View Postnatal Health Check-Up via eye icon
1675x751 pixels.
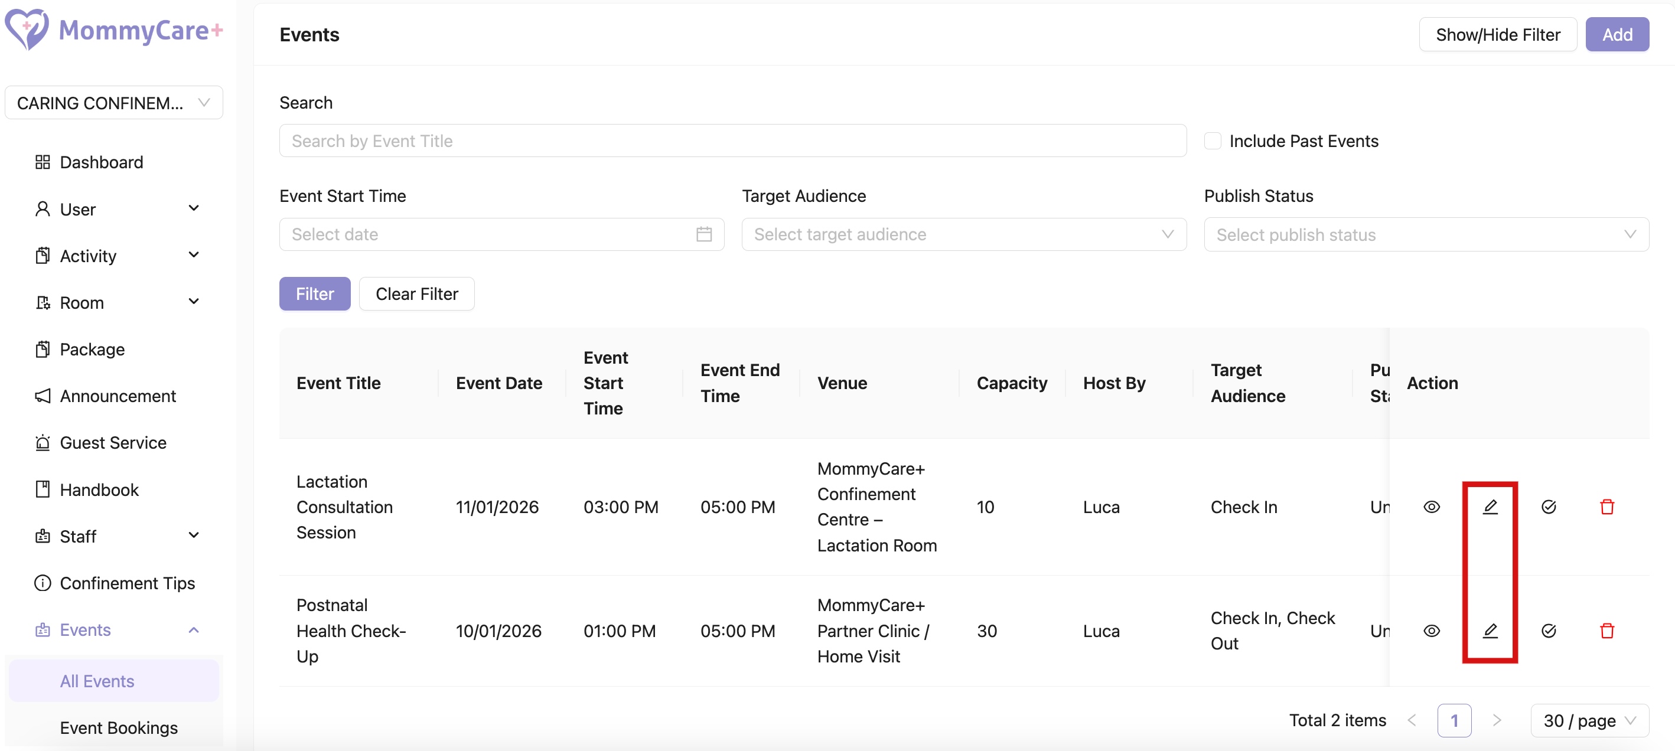(1431, 630)
